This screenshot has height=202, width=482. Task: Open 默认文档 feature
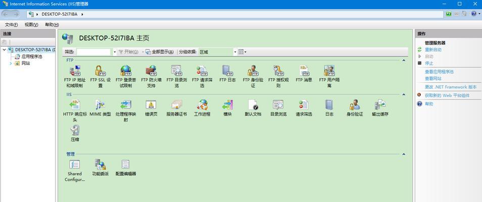[253, 108]
